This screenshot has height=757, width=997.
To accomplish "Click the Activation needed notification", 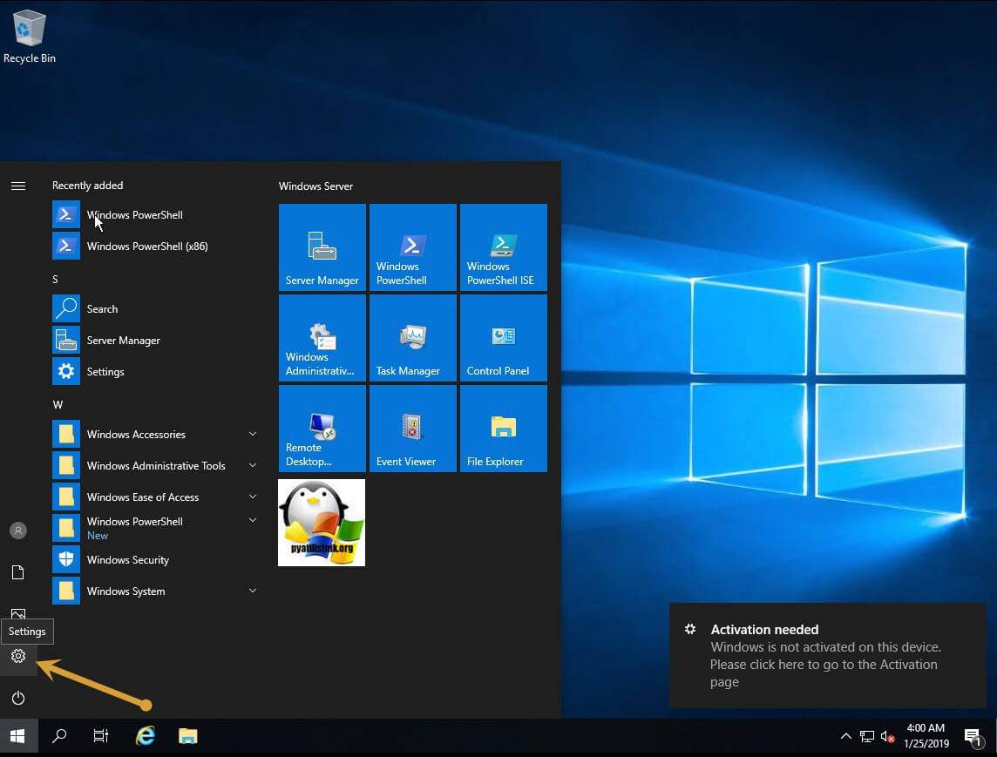I will (826, 655).
